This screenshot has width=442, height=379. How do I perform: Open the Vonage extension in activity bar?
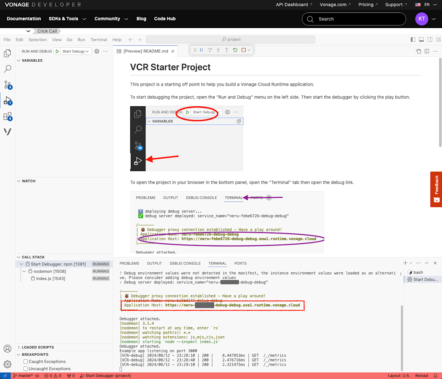point(7,132)
